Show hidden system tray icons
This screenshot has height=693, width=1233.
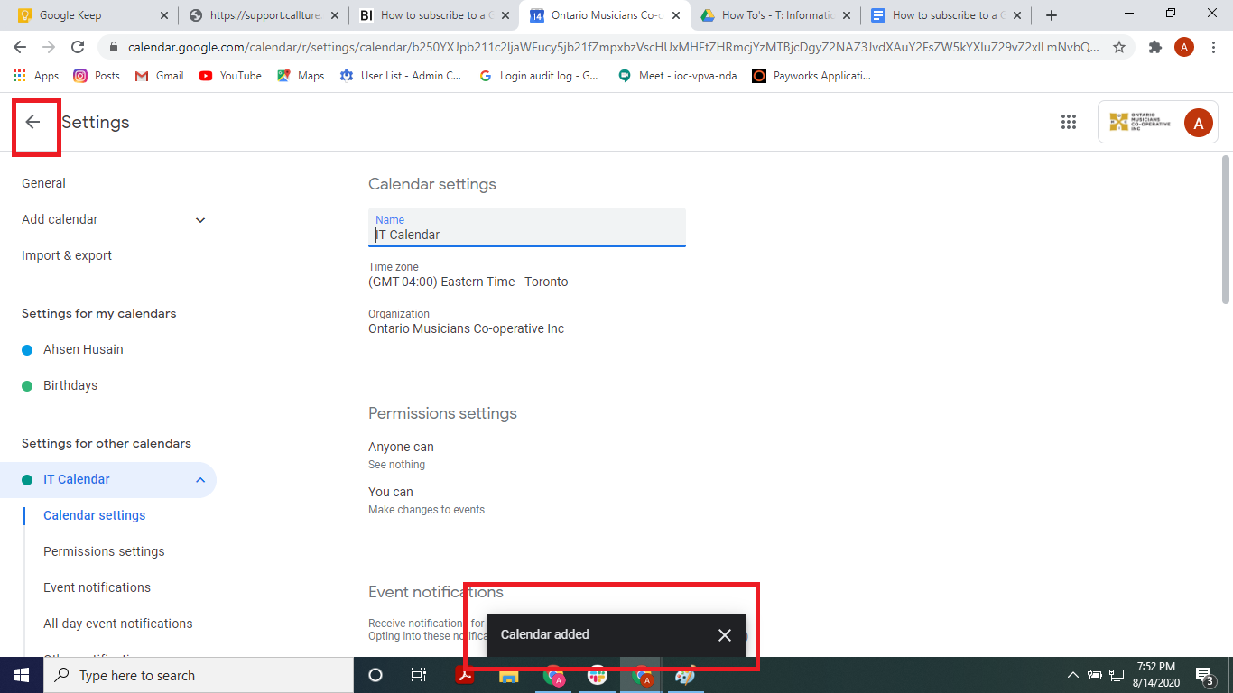[1073, 675]
